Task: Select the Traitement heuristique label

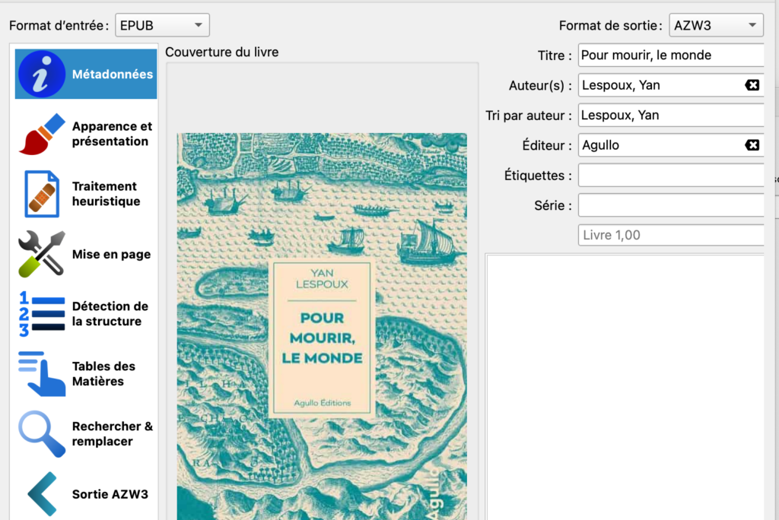Action: (x=106, y=194)
